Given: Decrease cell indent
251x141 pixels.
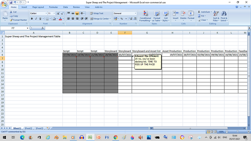Looking at the screenshot, I should (x=82, y=19).
